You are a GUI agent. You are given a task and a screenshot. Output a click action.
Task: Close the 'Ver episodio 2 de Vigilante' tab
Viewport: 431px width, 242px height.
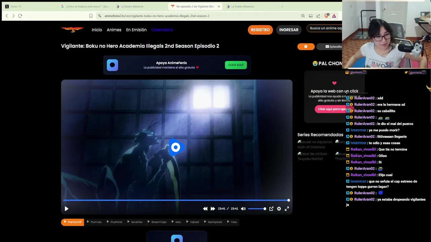219,6
